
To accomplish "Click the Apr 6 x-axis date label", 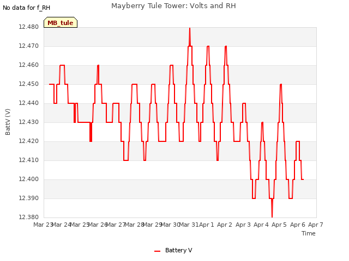I will coord(298,225).
